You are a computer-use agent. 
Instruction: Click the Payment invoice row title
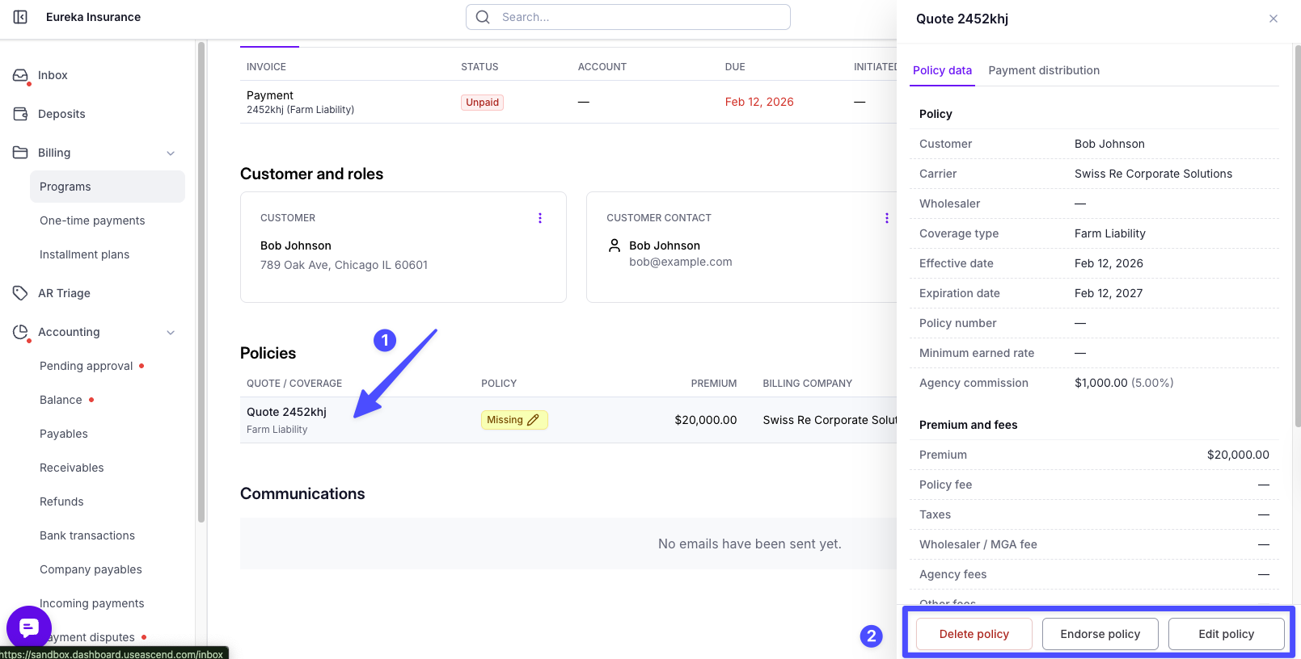(270, 95)
